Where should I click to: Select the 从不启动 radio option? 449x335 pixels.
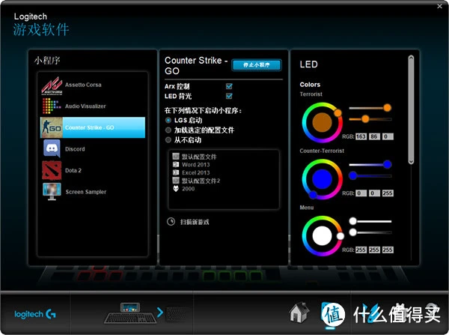[x=168, y=139]
